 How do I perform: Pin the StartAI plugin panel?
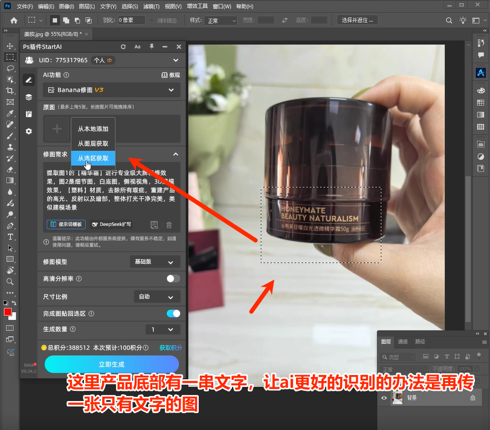[152, 47]
